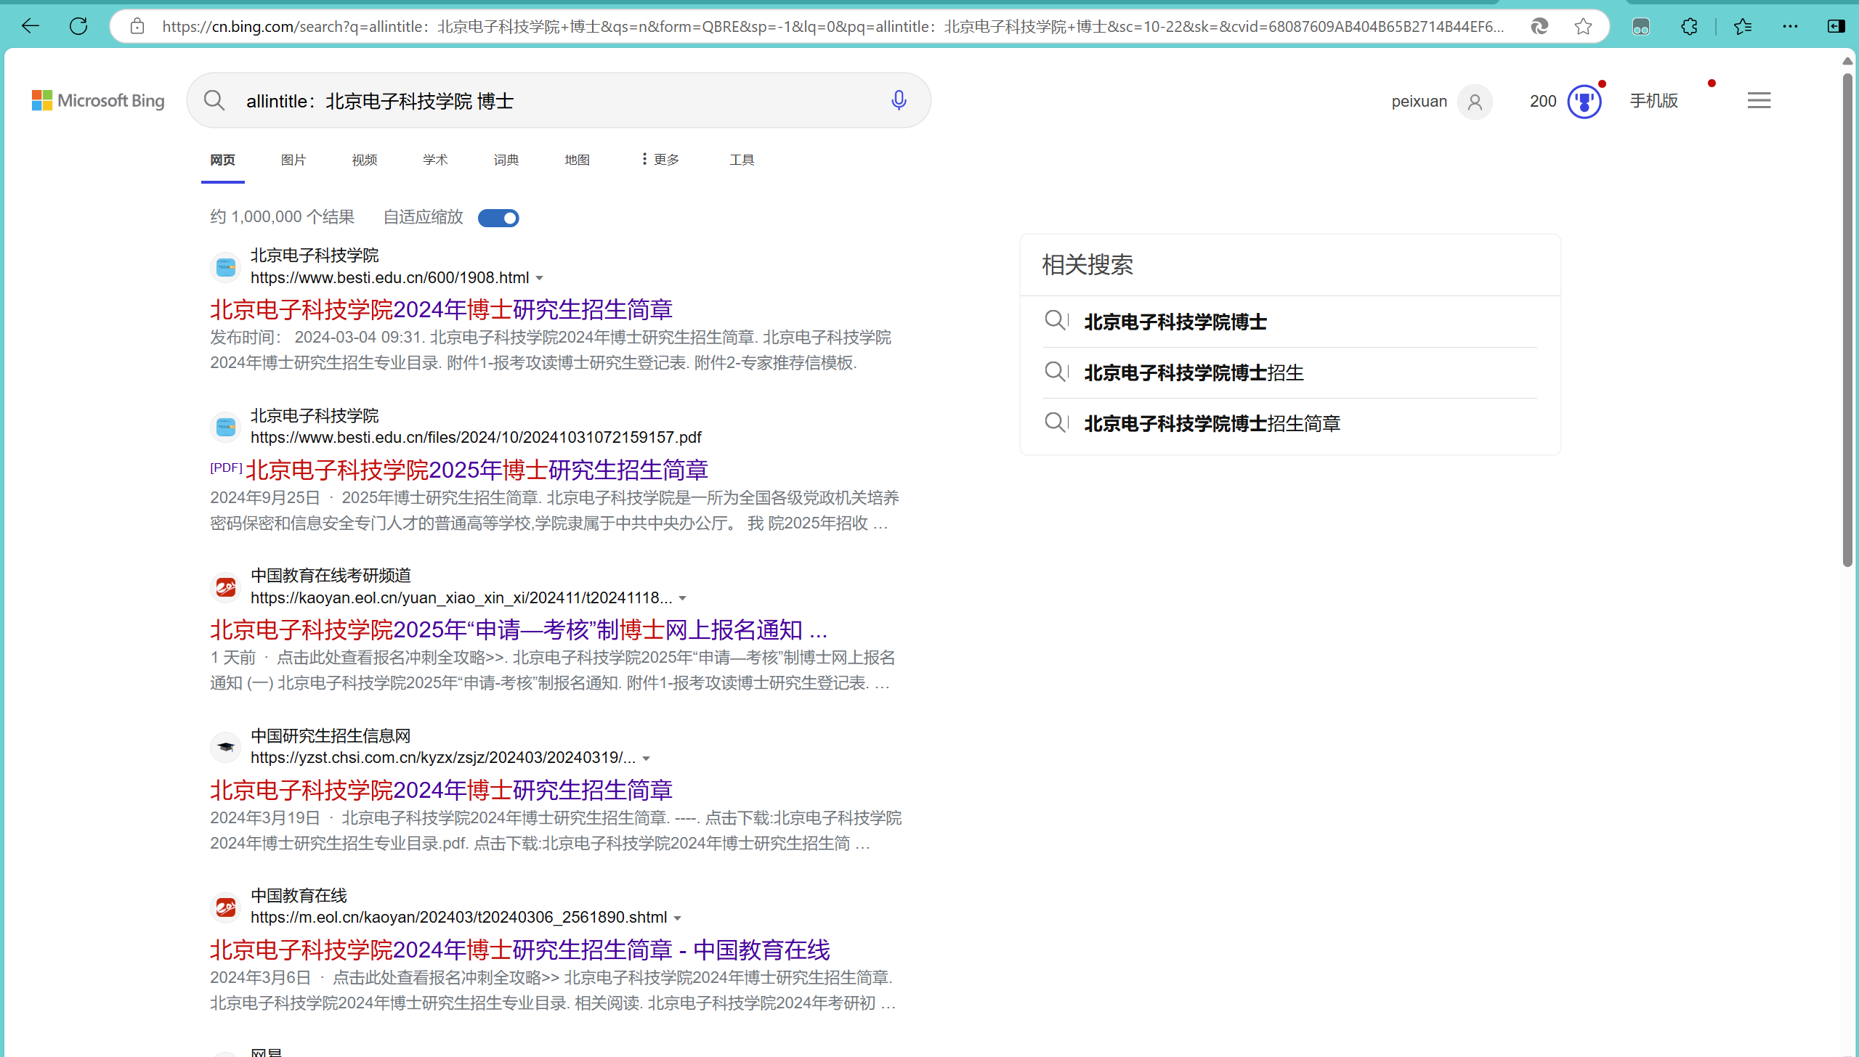The image size is (1859, 1057).
Task: Click the favicon of the 中国教育在线考研频道 result
Action: point(226,587)
